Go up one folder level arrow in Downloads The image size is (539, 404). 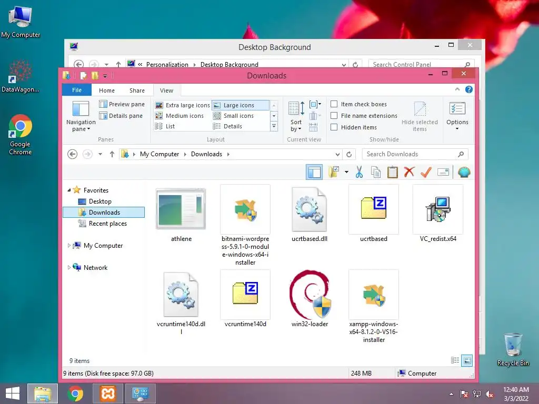(x=112, y=154)
